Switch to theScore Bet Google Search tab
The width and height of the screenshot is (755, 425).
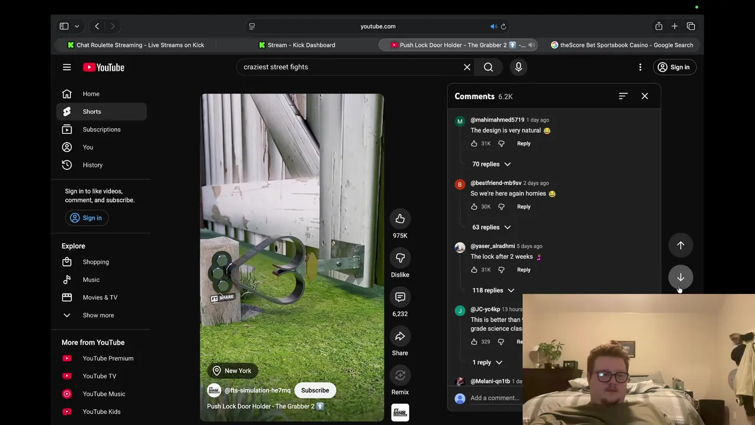(x=622, y=45)
